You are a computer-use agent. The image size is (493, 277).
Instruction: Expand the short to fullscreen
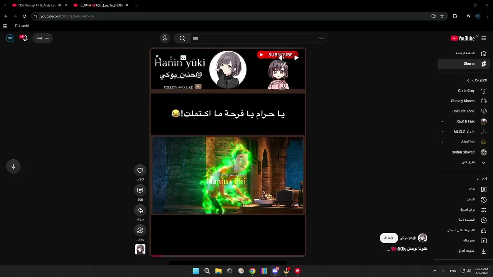(x=158, y=58)
